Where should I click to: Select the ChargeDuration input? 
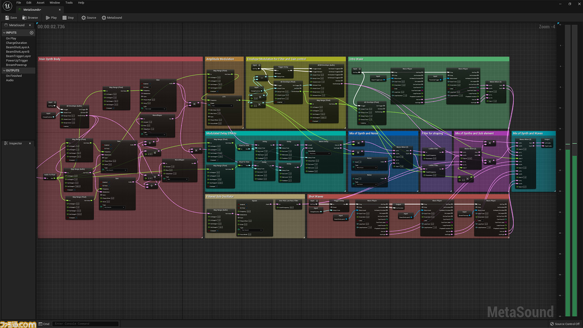point(16,43)
